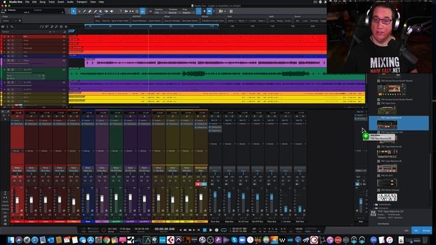Viewport: 436px width, 245px height.
Task: Click the magnifier zoom icon in toolbar
Action: (x=137, y=12)
